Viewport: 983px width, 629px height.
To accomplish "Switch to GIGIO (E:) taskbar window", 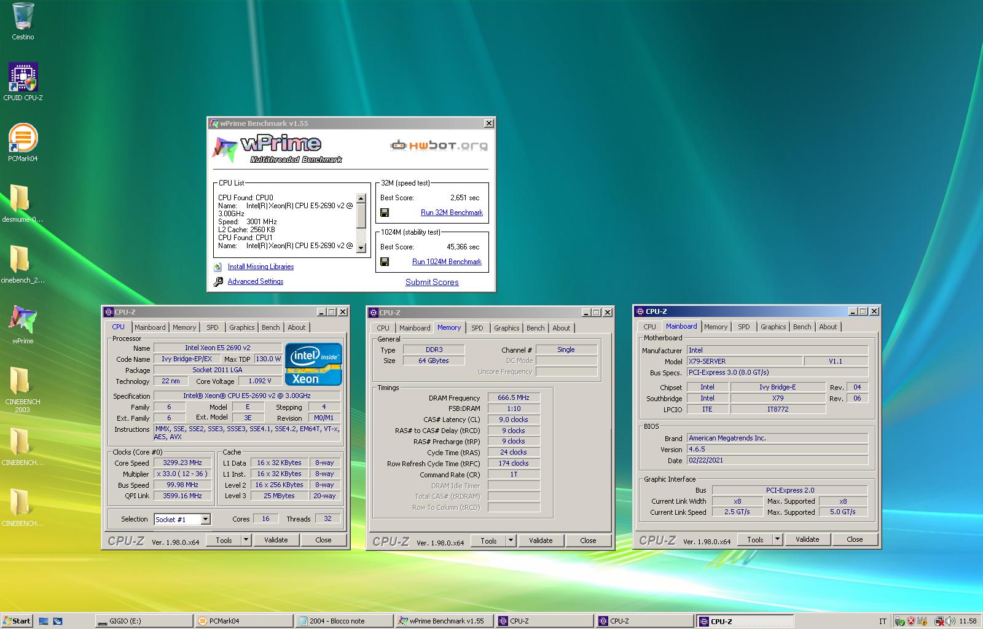I will point(145,621).
